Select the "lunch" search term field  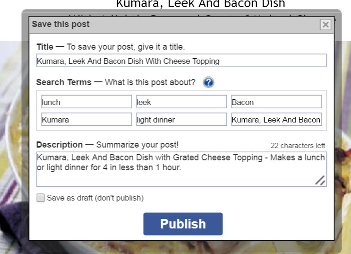(86, 102)
